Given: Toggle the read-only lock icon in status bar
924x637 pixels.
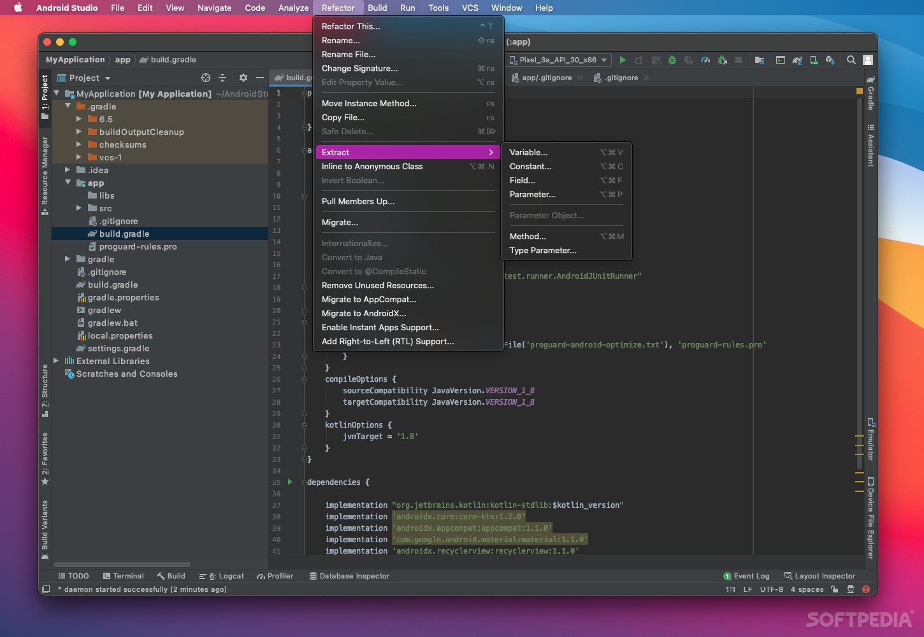Looking at the screenshot, I should [x=834, y=589].
